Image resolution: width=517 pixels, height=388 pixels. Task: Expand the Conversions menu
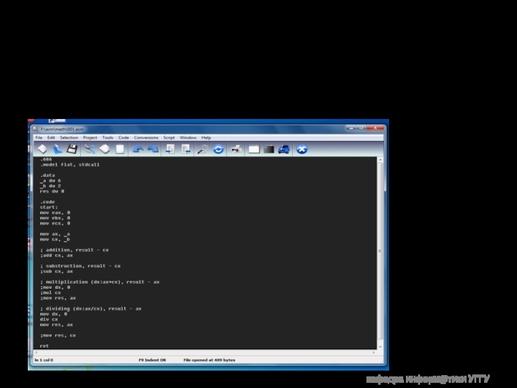(146, 138)
